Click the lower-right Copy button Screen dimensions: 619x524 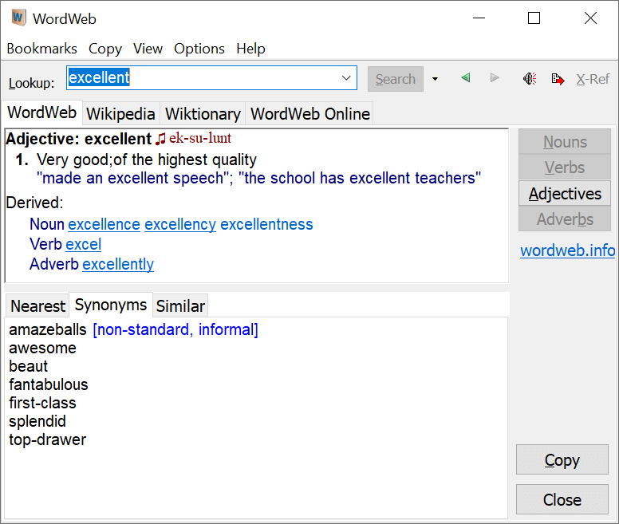tap(562, 459)
